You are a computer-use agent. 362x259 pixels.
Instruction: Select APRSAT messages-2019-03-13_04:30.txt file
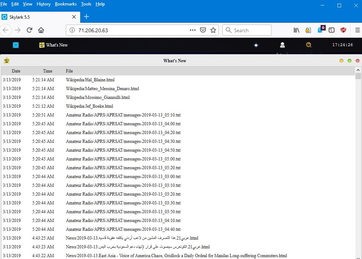(x=123, y=141)
